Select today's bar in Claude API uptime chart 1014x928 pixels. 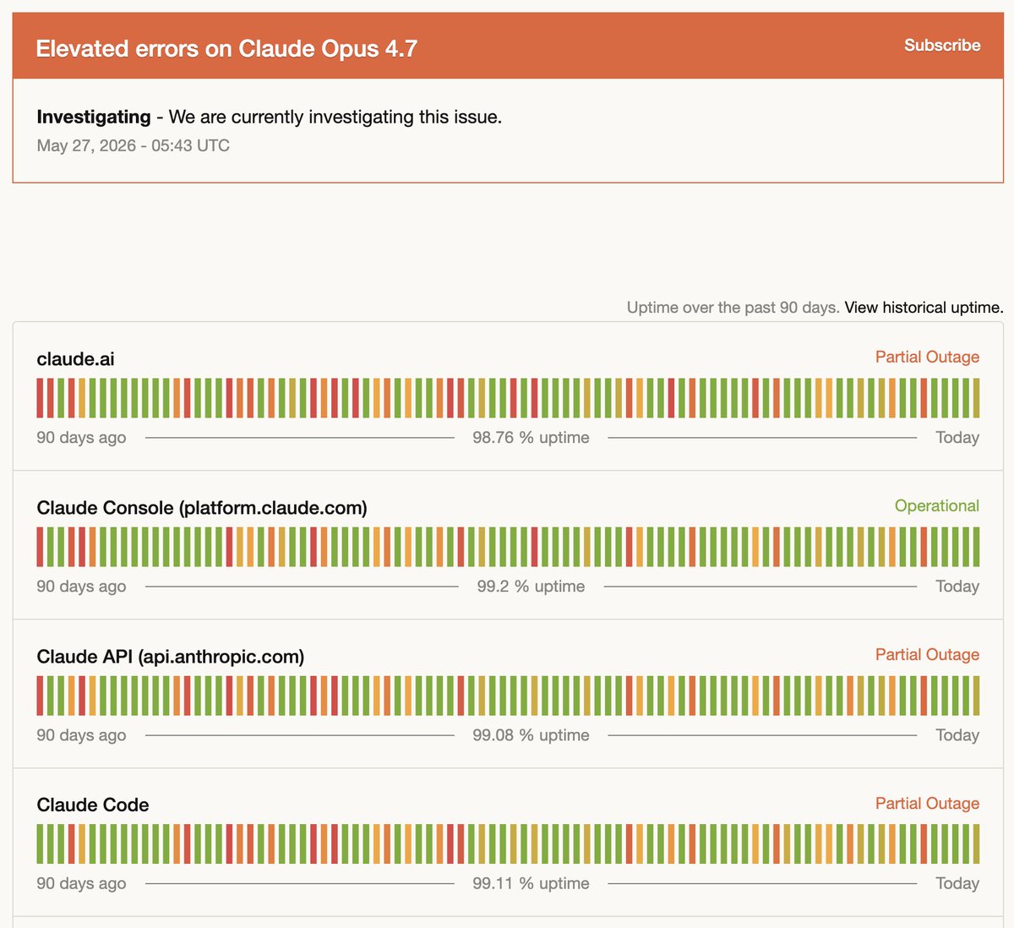[x=976, y=696]
